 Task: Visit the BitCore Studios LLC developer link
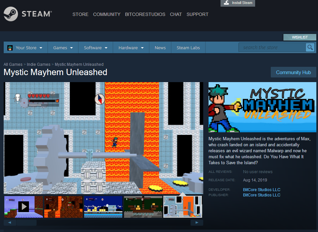tap(261, 189)
